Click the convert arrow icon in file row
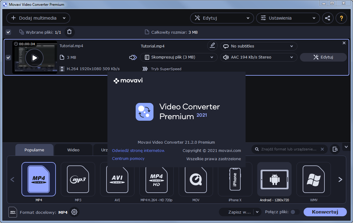This screenshot has height=223, width=353. point(133,58)
